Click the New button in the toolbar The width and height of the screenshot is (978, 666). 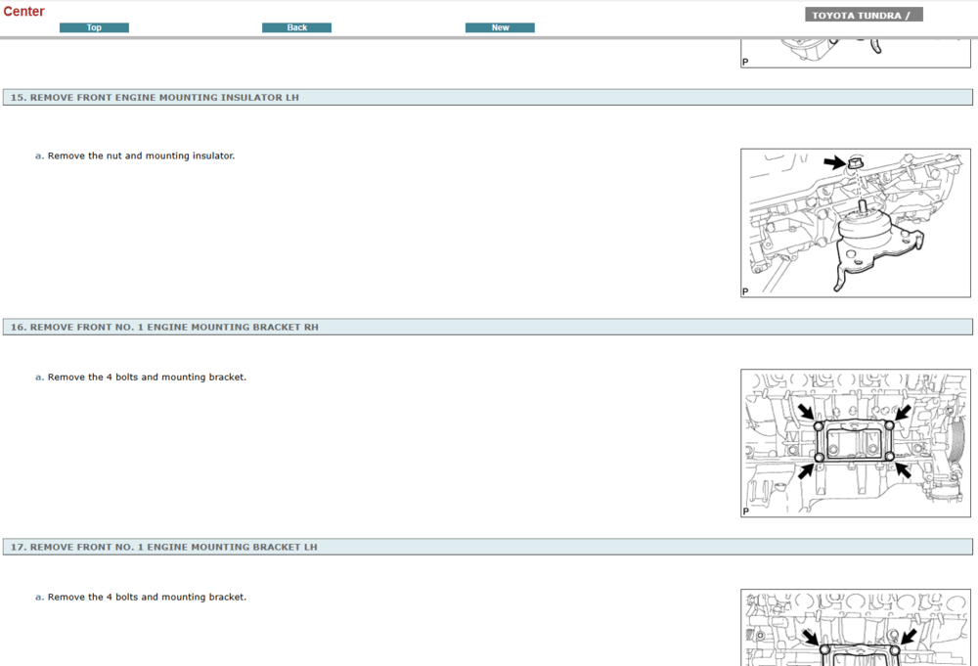pyautogui.click(x=500, y=27)
